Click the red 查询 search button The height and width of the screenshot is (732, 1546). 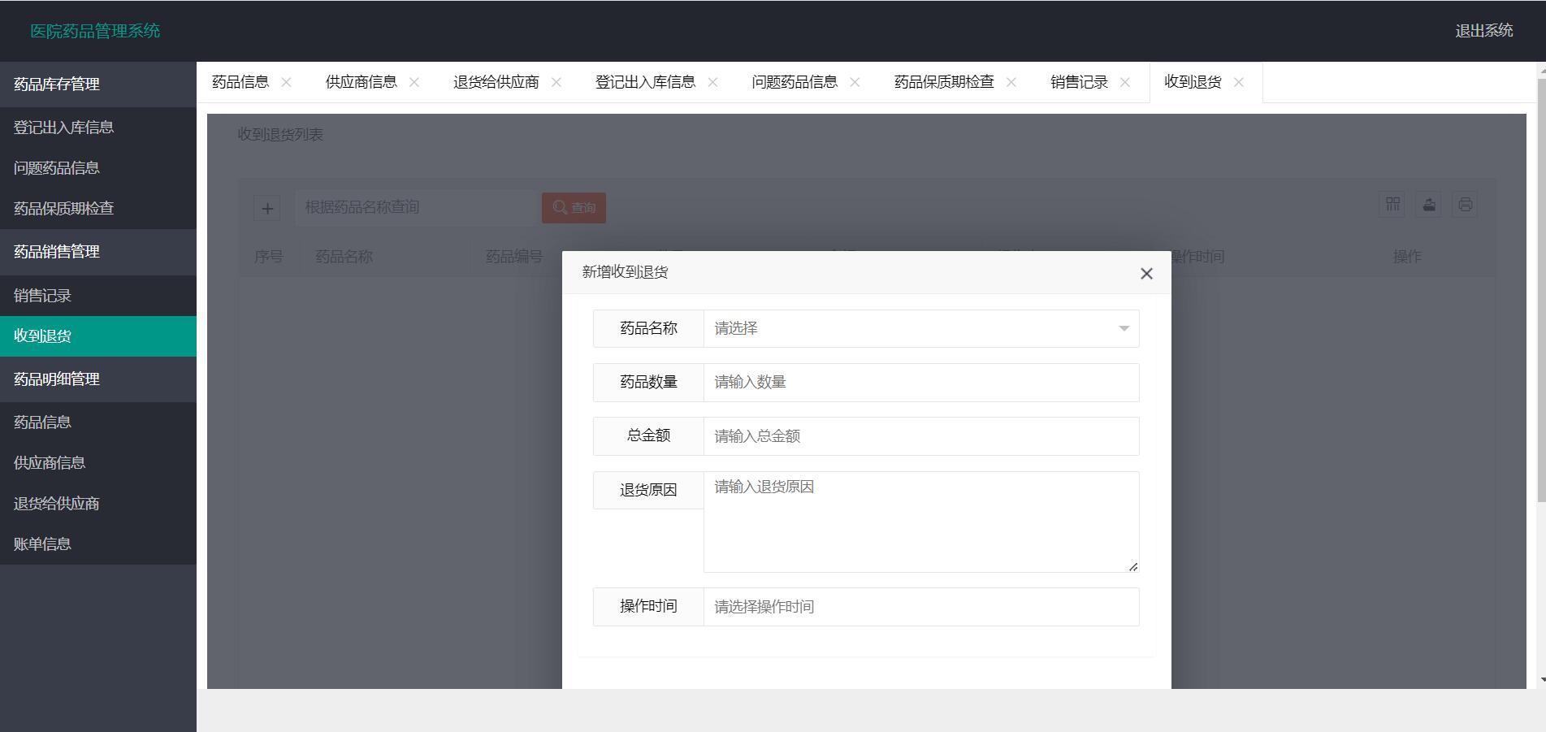(x=574, y=207)
